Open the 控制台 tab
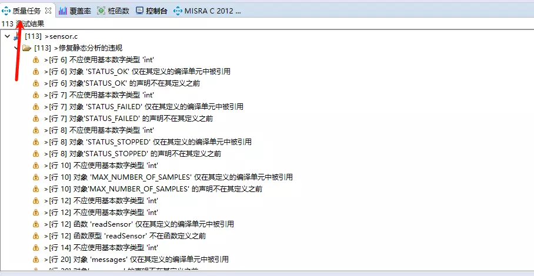534x276 pixels. pyautogui.click(x=156, y=11)
